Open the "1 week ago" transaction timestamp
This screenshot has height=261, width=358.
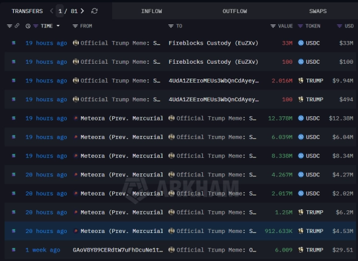[42, 250]
